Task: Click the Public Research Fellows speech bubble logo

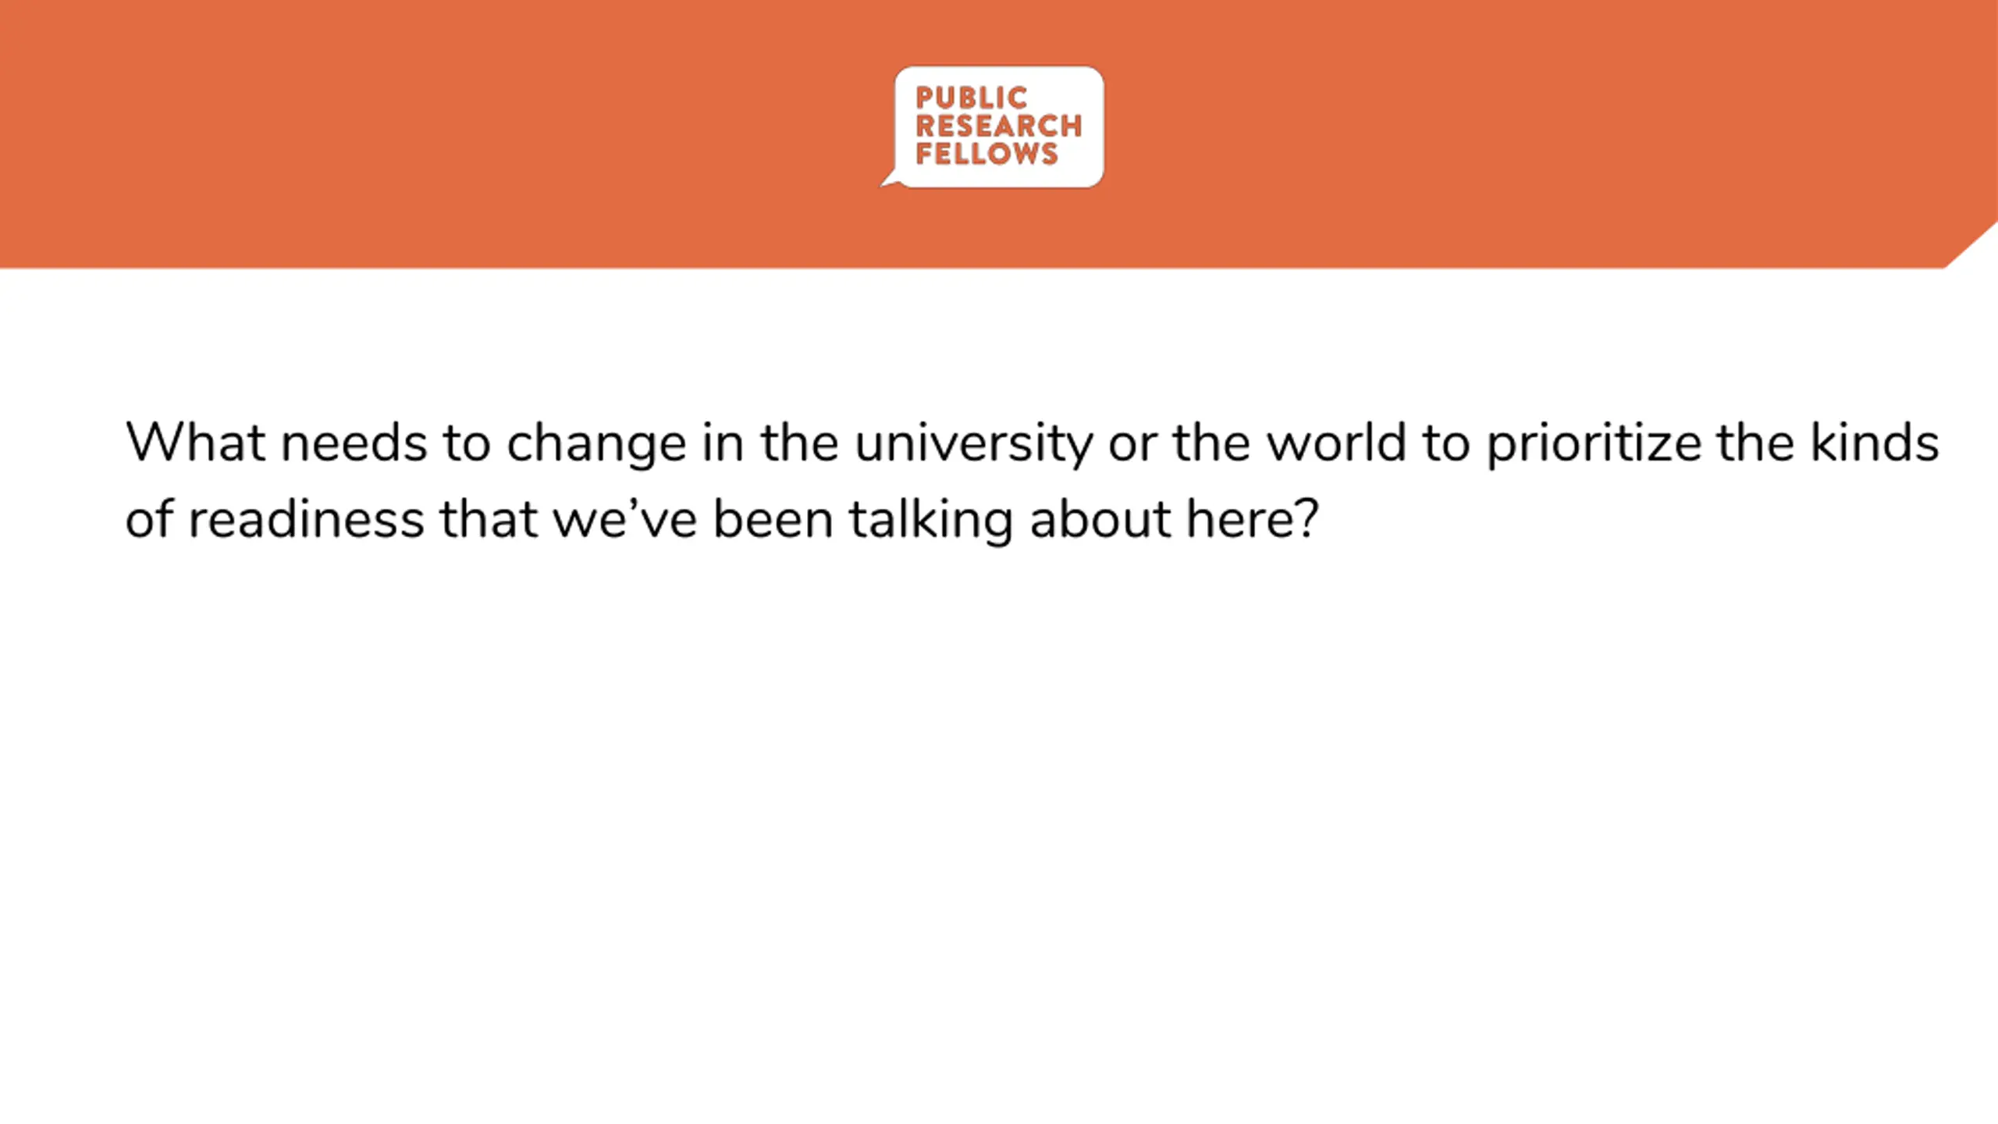Action: coord(993,126)
